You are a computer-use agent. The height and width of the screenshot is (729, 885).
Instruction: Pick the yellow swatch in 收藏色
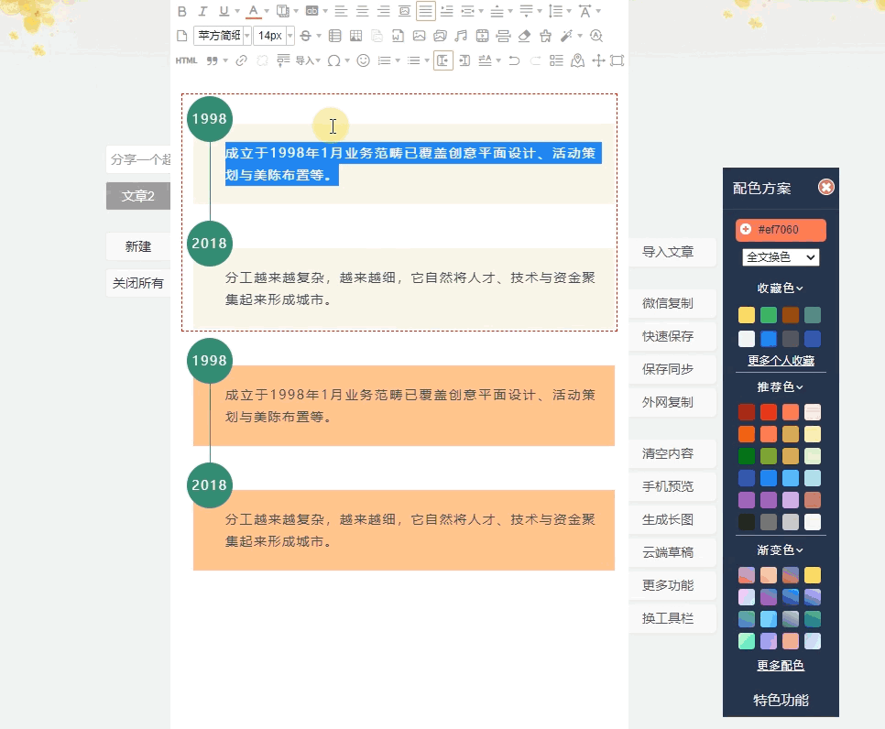coord(747,315)
